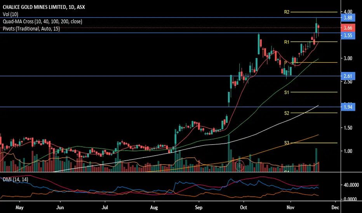Screen dimensions: 362x213
Task: Click the 'Oct' date axis label
Action: [x=244, y=208]
